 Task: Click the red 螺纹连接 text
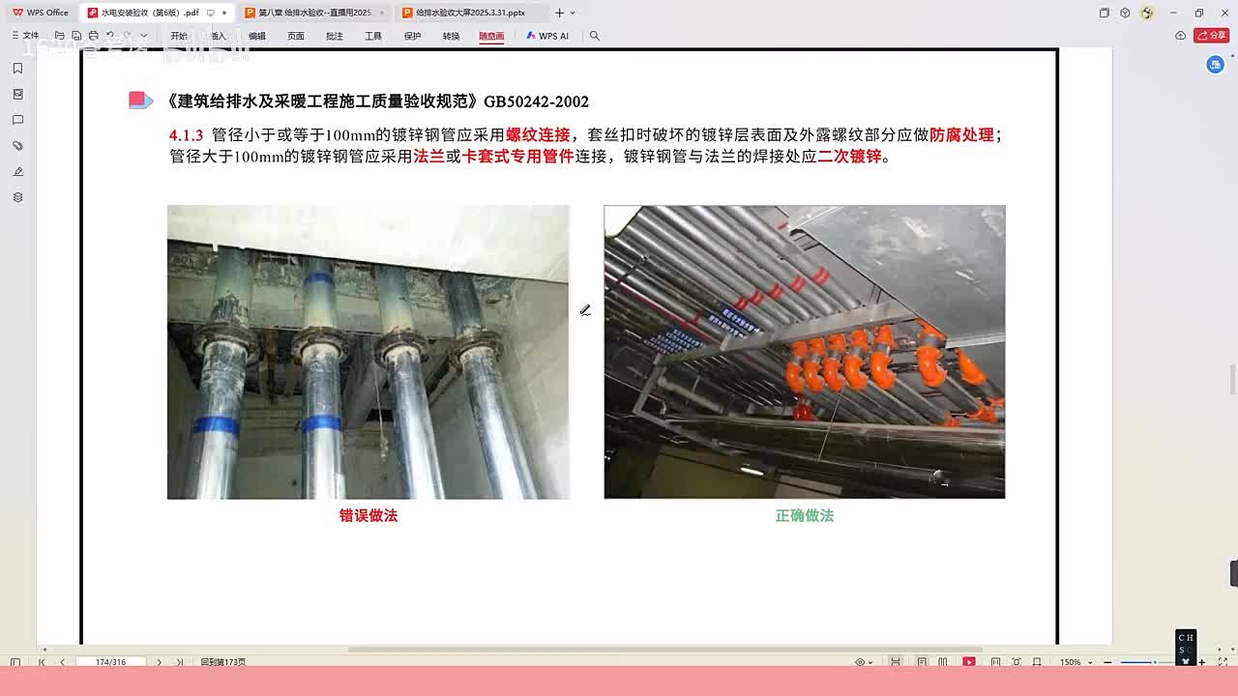[x=538, y=135]
